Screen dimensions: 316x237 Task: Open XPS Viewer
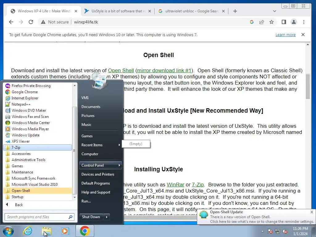pyautogui.click(x=38, y=141)
